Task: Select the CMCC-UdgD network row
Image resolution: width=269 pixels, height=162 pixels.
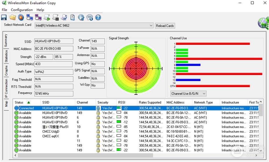Action: (51, 131)
